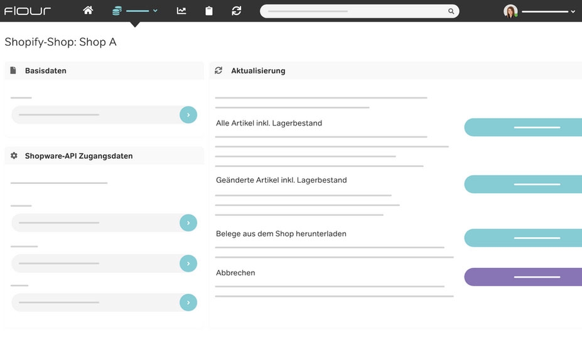582x349 pixels.
Task: Click the arrow button of last Zugangsdaten field
Action: coord(188,303)
